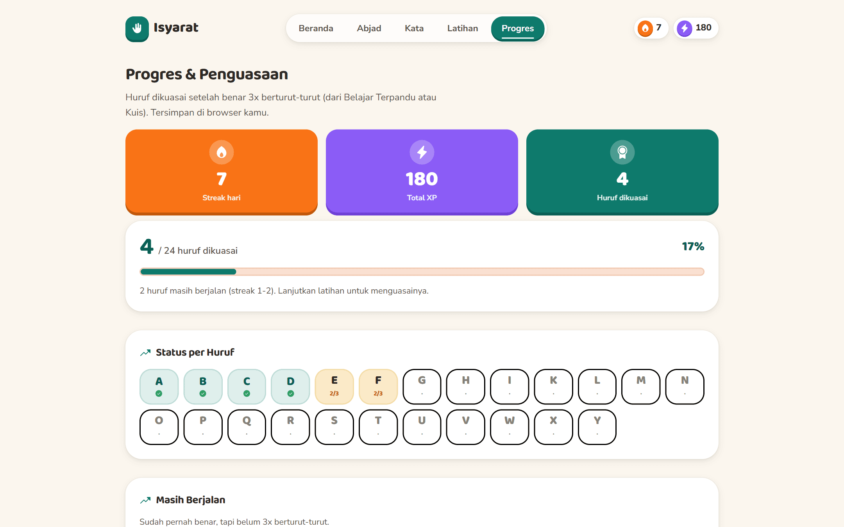Click the lightning icon on Total XP card
Screen dimensions: 844x527
tap(422, 152)
